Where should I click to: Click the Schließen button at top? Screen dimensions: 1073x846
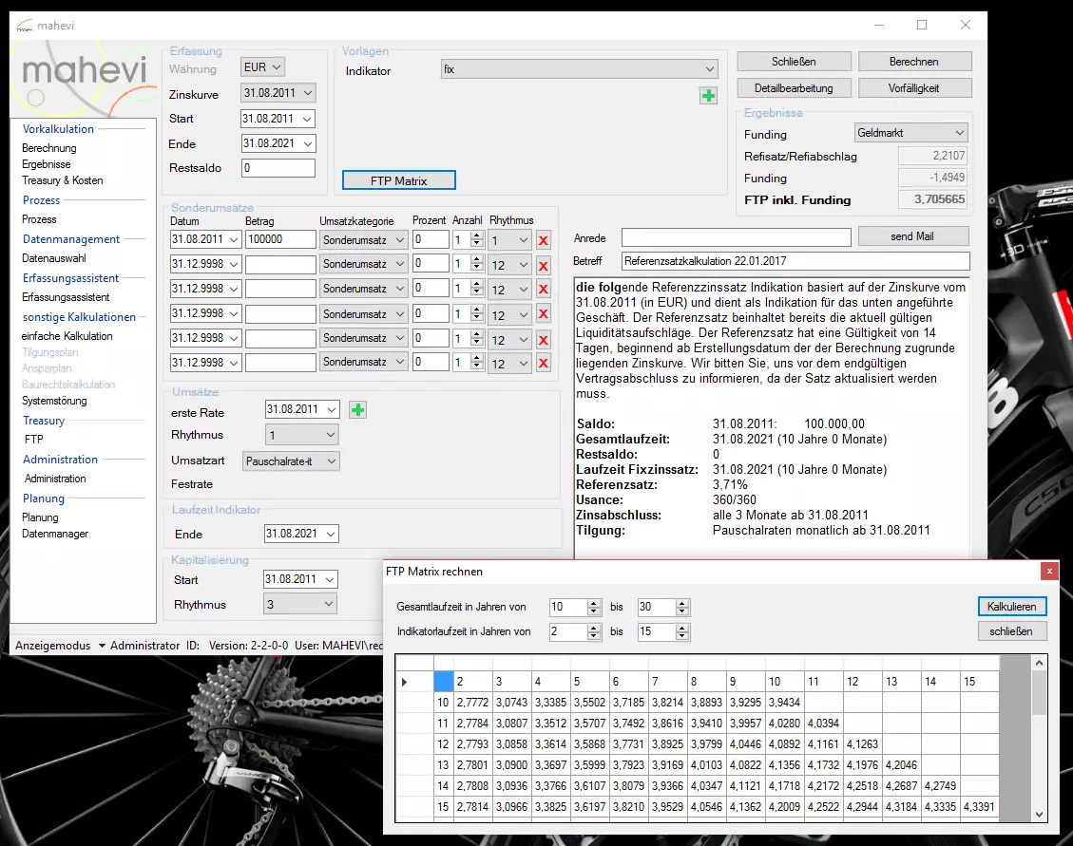click(x=794, y=62)
